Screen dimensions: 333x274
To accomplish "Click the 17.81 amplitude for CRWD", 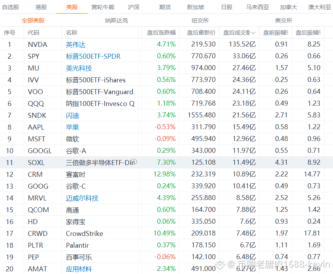I will (312, 233).
